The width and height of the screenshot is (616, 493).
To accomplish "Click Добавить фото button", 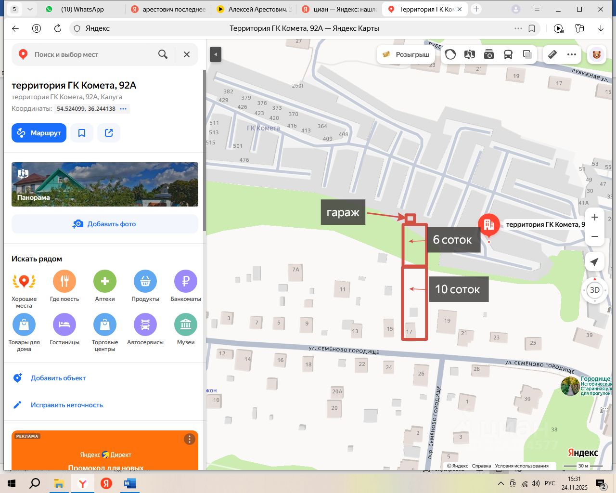I will [105, 224].
